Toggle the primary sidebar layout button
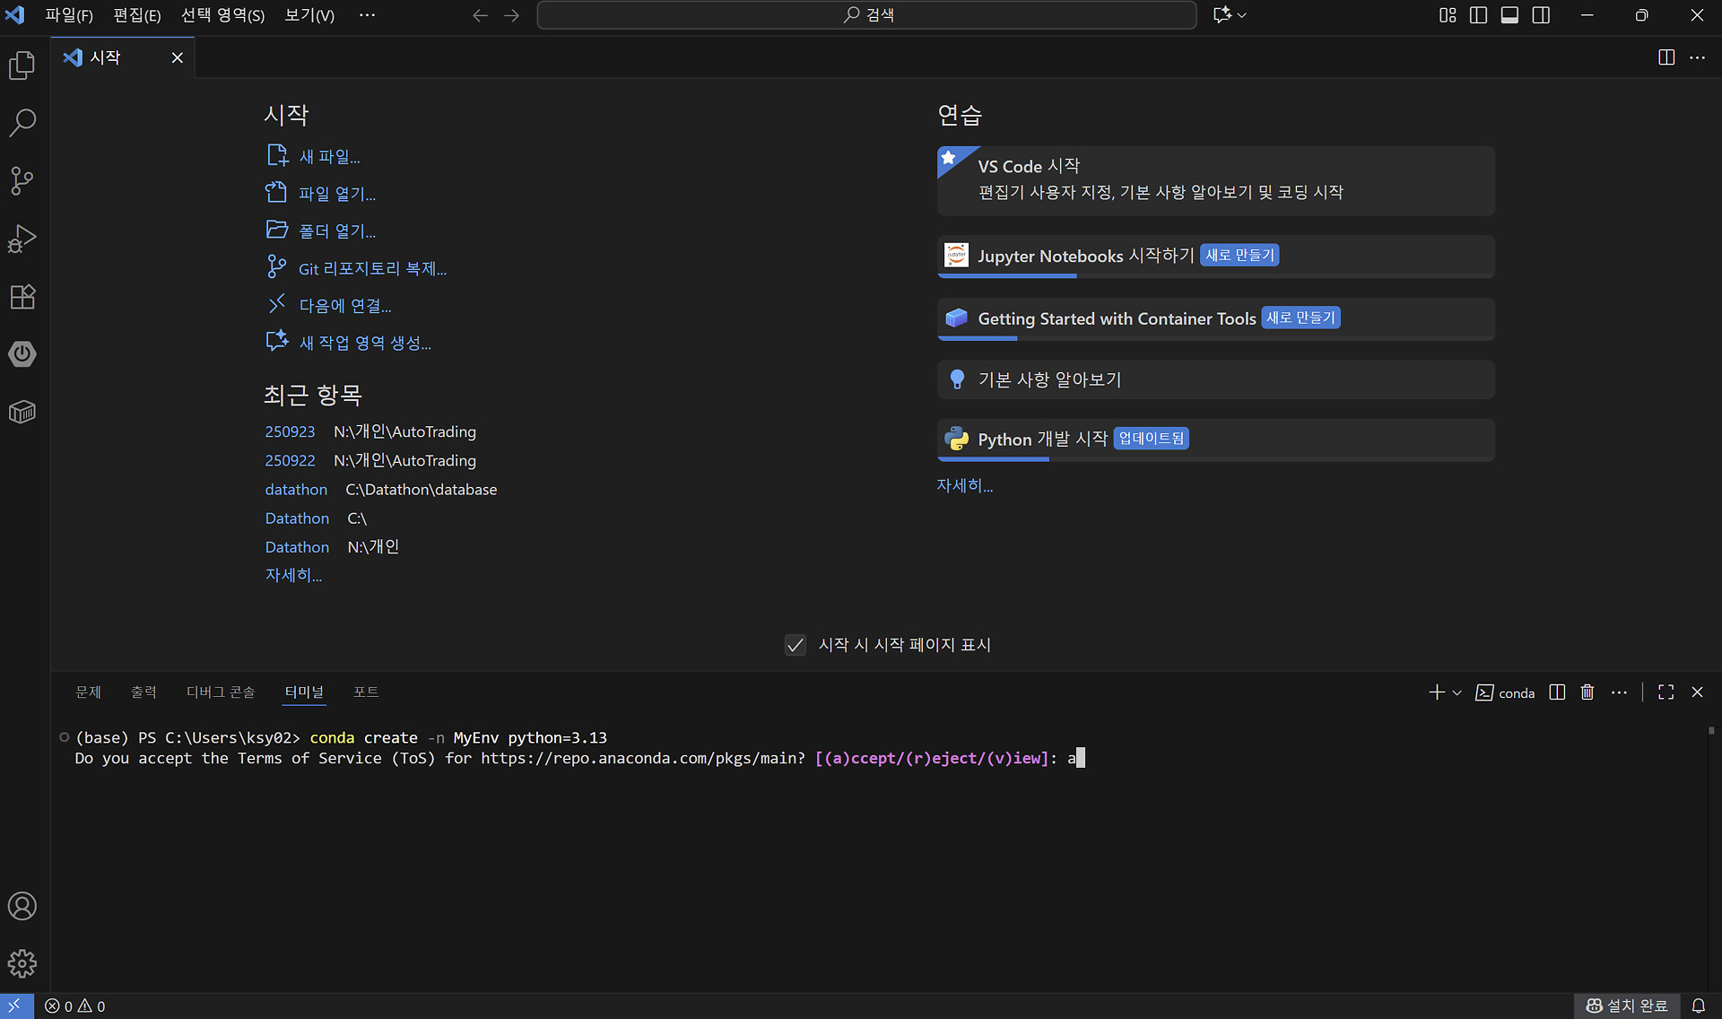1722x1019 pixels. click(x=1478, y=15)
